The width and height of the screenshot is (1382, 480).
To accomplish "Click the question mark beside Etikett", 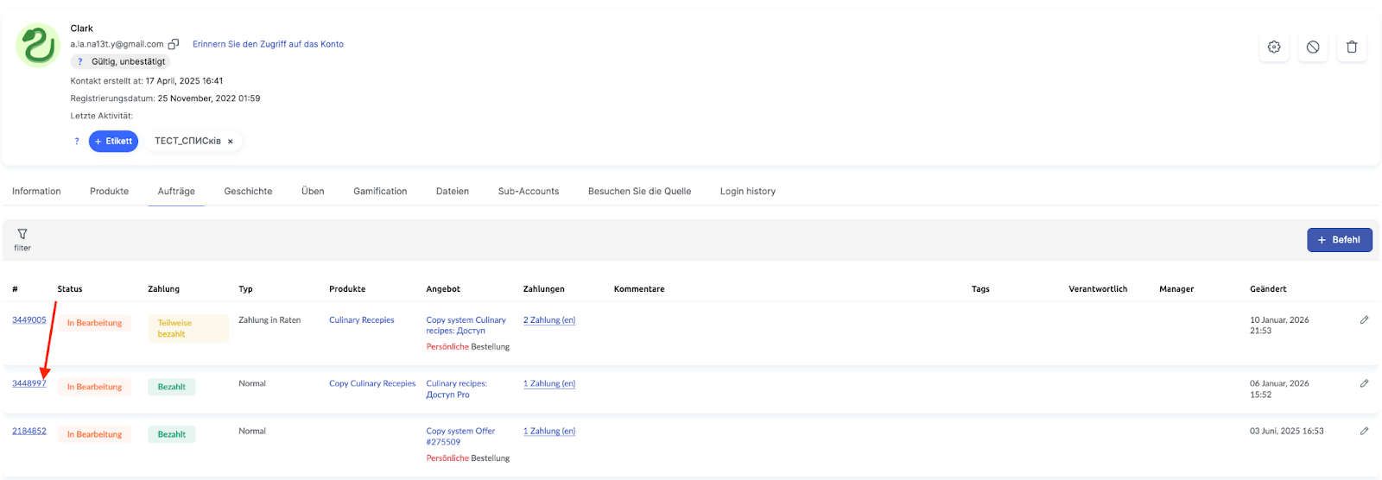I will [x=77, y=142].
